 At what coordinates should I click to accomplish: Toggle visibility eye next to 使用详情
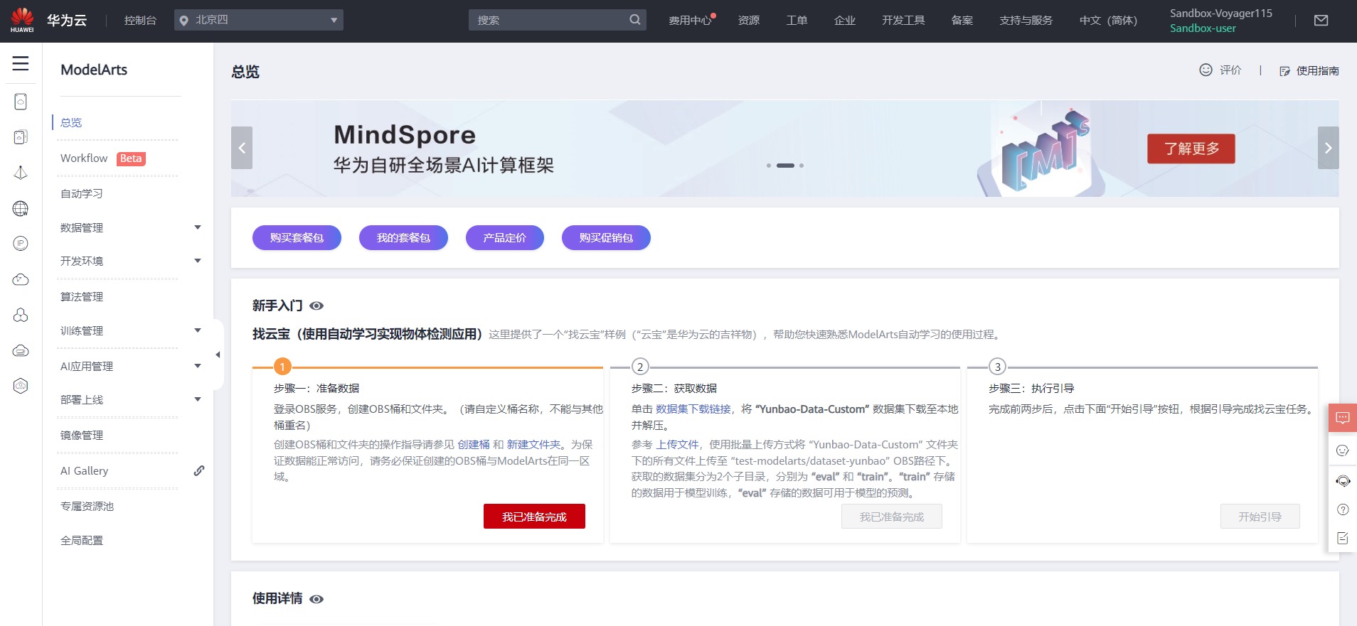[x=316, y=599]
